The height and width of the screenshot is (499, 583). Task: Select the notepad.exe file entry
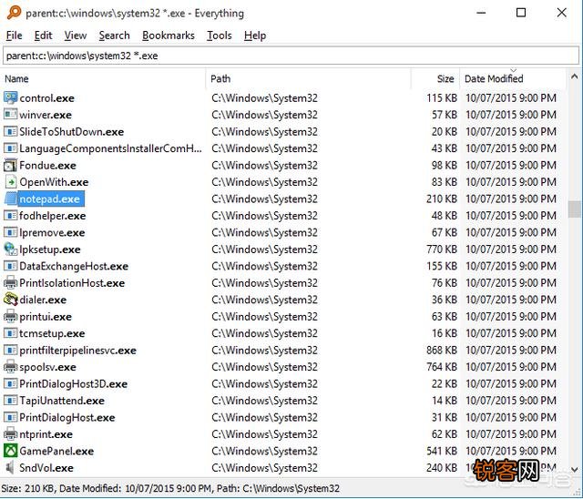[x=50, y=199]
